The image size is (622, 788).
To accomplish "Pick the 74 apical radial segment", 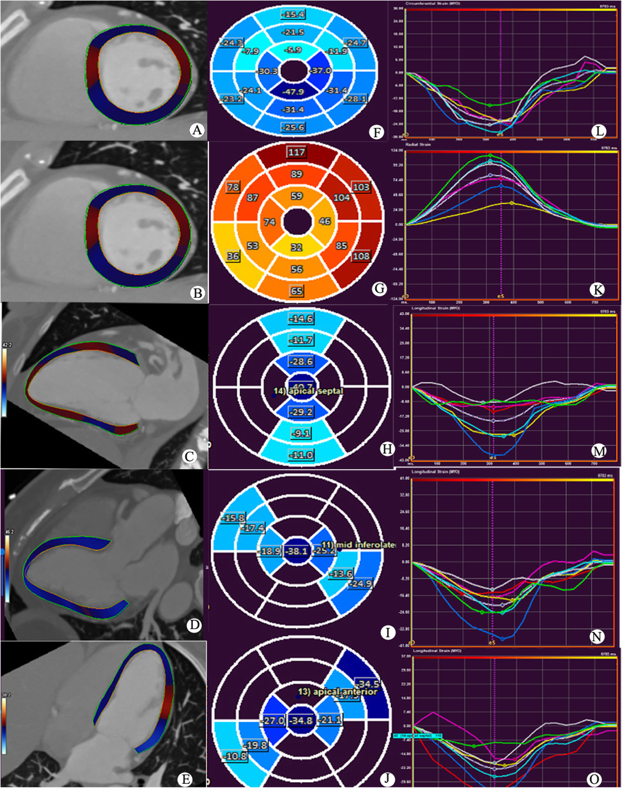I will coord(269,222).
